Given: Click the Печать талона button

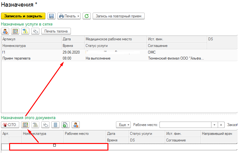Looking at the screenshot, I should click(56, 31).
